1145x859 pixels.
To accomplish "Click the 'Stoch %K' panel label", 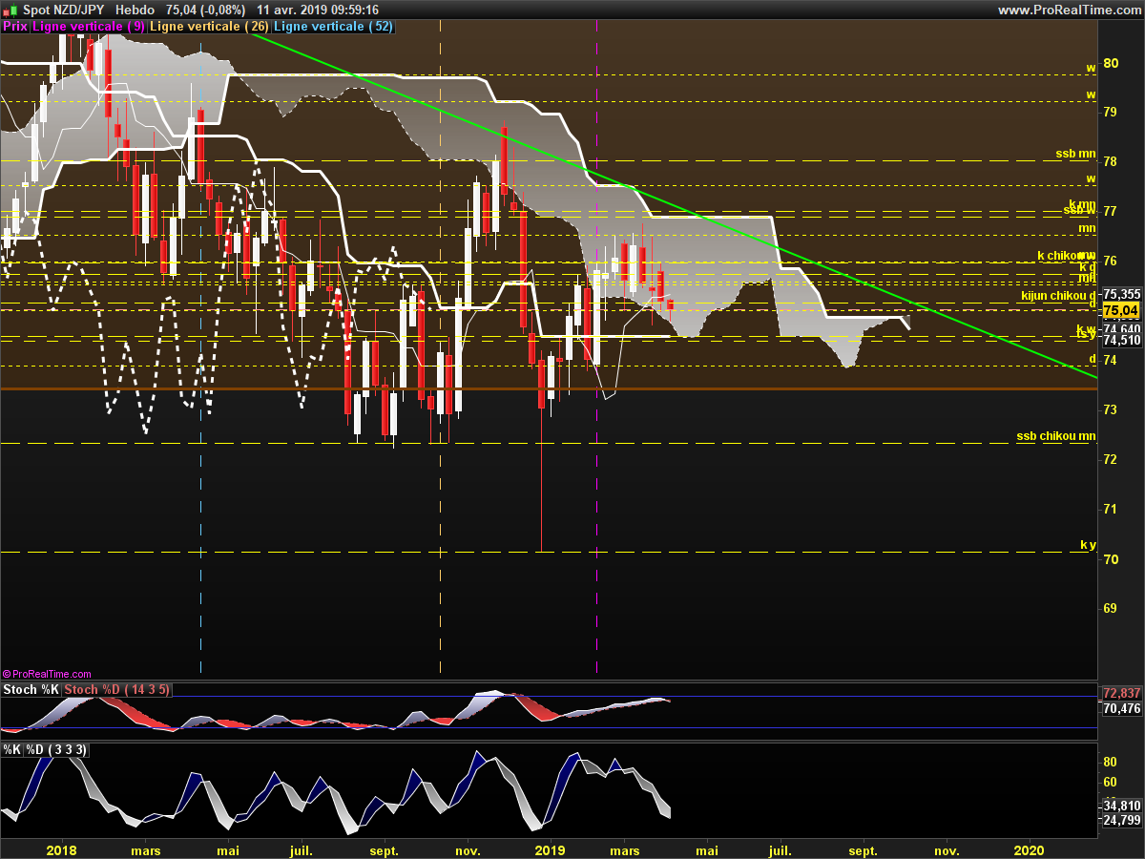I will (x=32, y=689).
